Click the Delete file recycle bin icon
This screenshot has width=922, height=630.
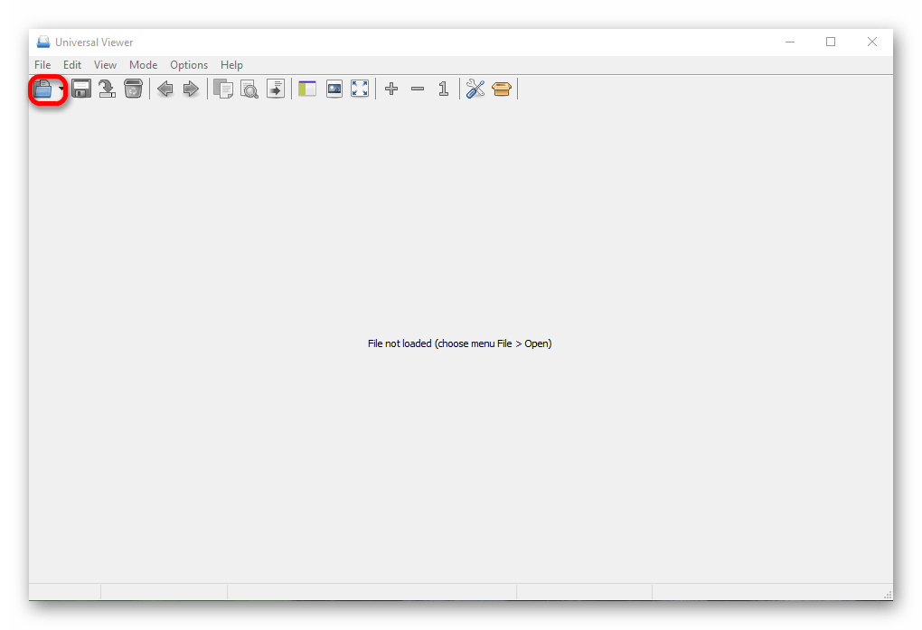134,89
